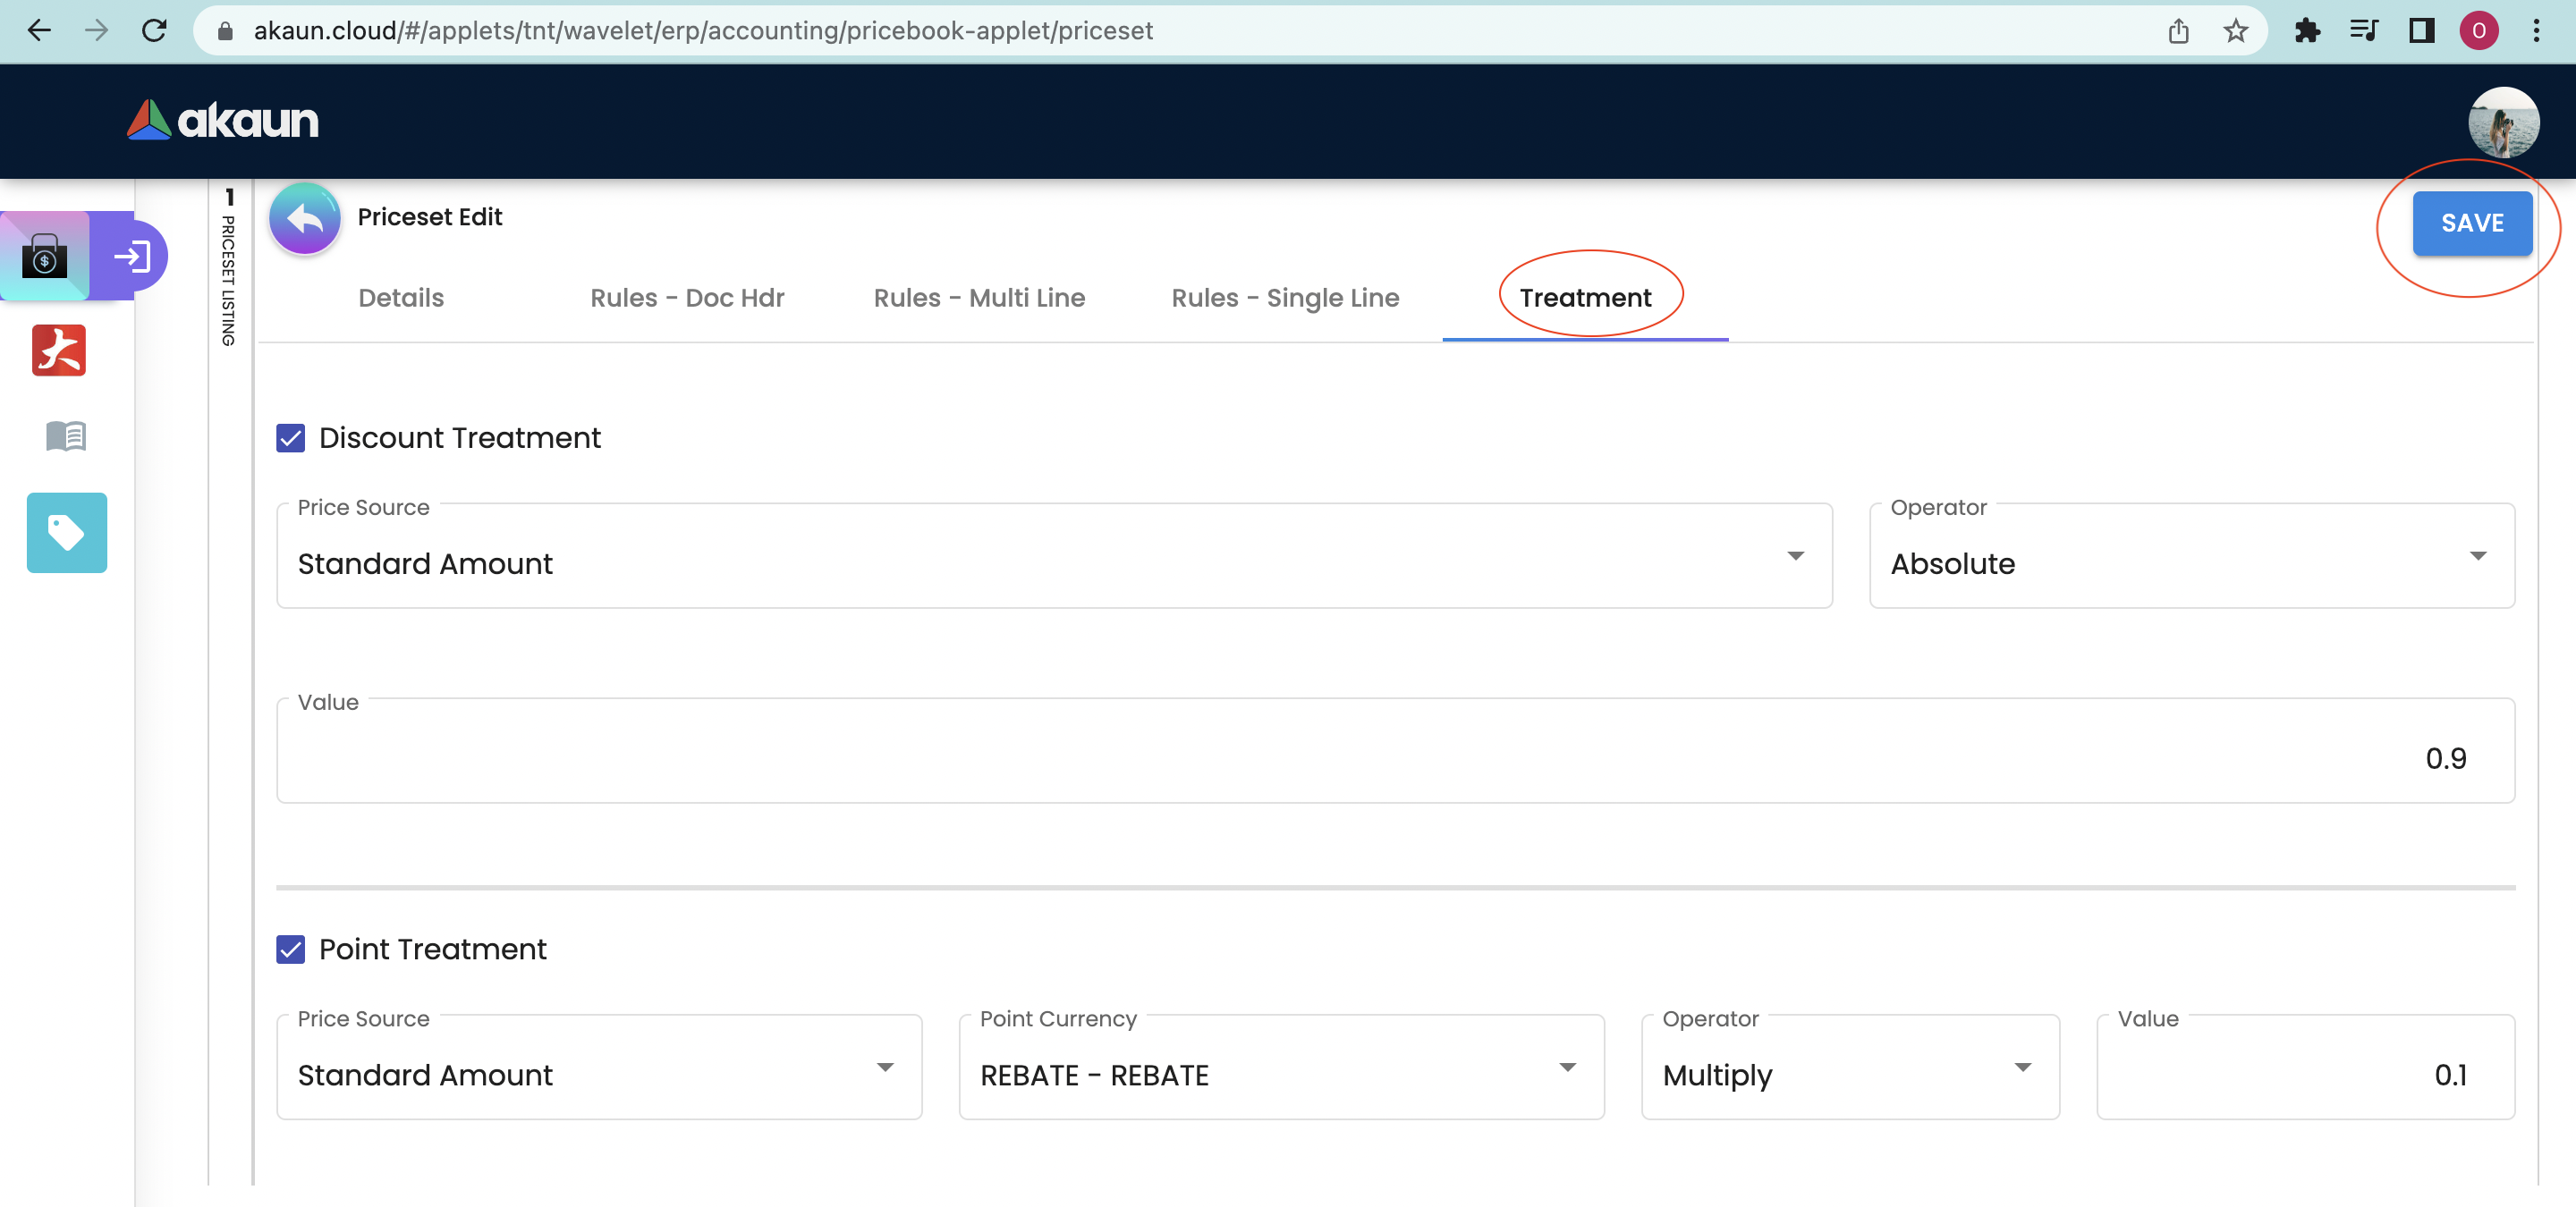
Task: Uncheck the Point Treatment checkbox
Action: click(291, 950)
